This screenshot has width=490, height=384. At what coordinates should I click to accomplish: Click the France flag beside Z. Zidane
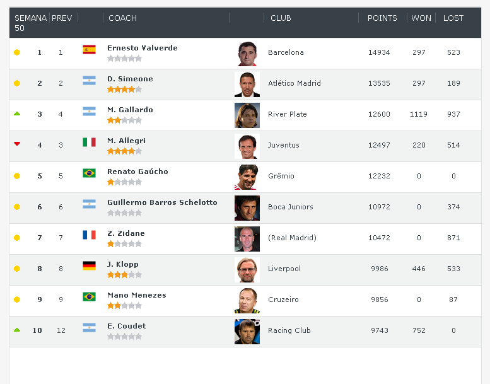pos(89,235)
